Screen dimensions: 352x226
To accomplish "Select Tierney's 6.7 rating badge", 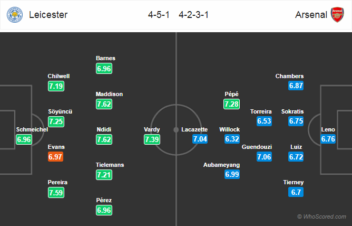I will pyautogui.click(x=296, y=192).
